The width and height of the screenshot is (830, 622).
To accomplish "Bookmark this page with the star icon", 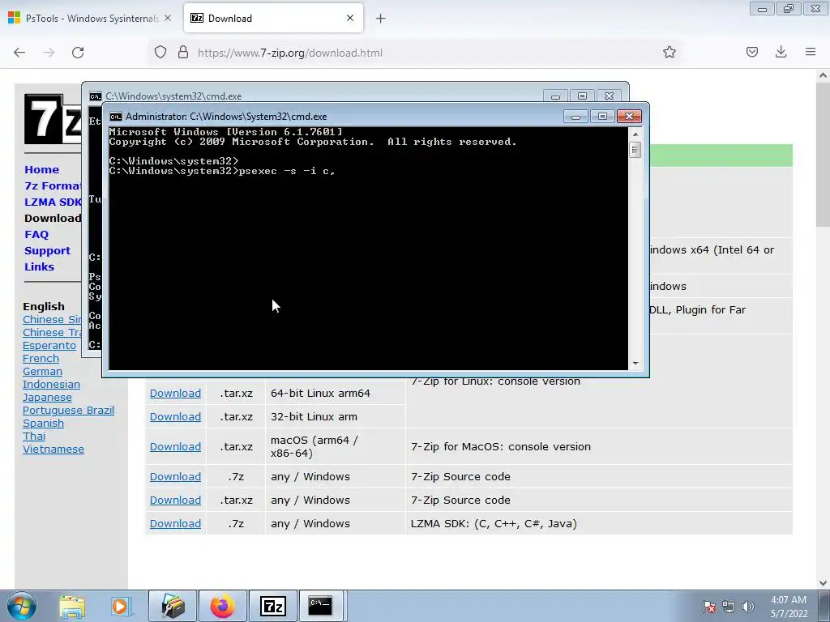I will 669,53.
